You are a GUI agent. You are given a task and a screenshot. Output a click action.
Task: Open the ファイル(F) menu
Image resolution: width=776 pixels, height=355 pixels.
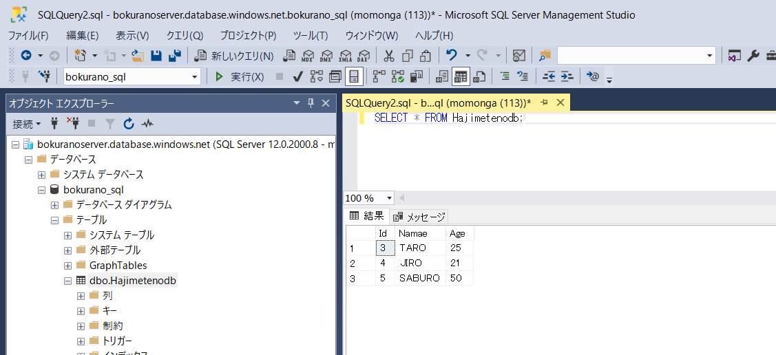[28, 36]
